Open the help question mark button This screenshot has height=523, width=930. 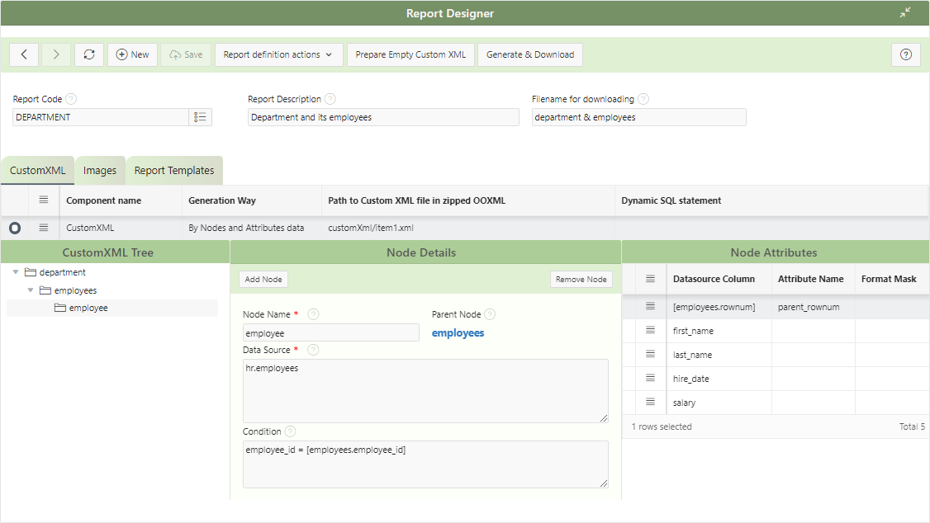click(x=905, y=54)
